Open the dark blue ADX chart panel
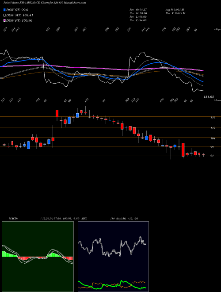This screenshot has height=292, width=221. [113, 257]
